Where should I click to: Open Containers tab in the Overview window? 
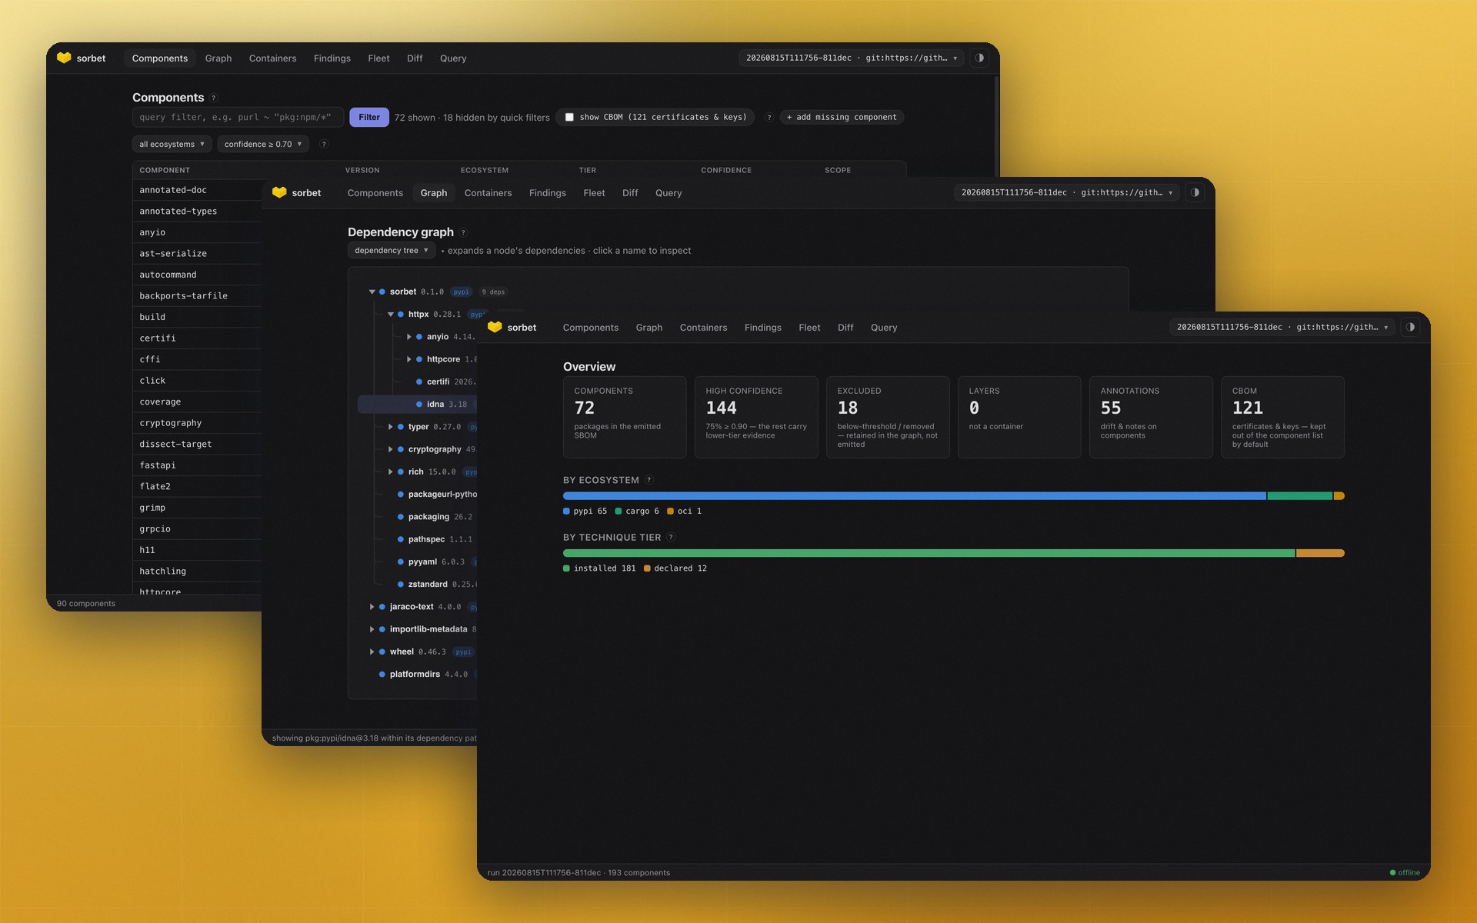[703, 327]
